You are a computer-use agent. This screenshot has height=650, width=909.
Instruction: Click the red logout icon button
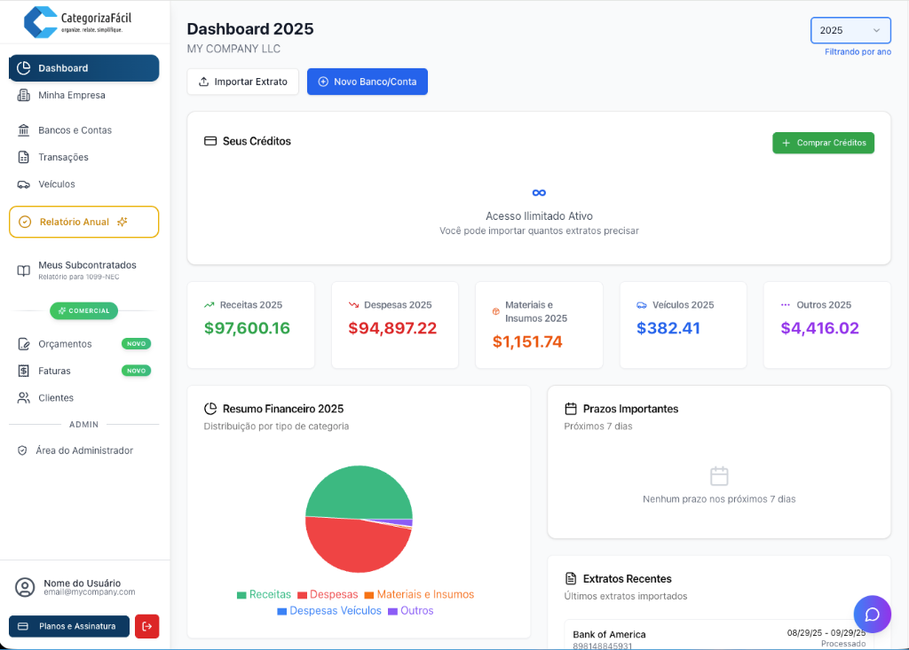(147, 626)
